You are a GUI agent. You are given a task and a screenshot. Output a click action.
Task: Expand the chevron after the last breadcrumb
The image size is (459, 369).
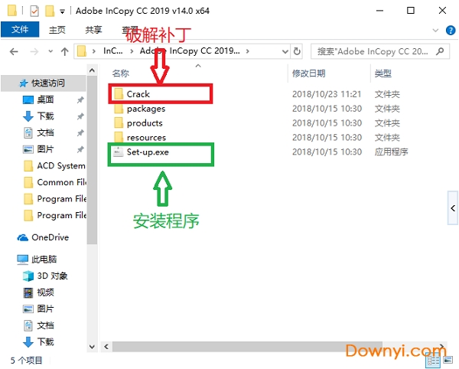click(248, 51)
